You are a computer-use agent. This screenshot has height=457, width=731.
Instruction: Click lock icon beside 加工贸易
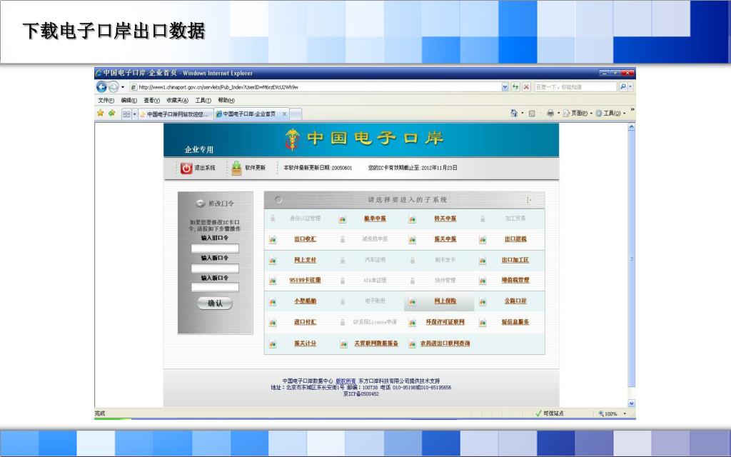pos(483,219)
